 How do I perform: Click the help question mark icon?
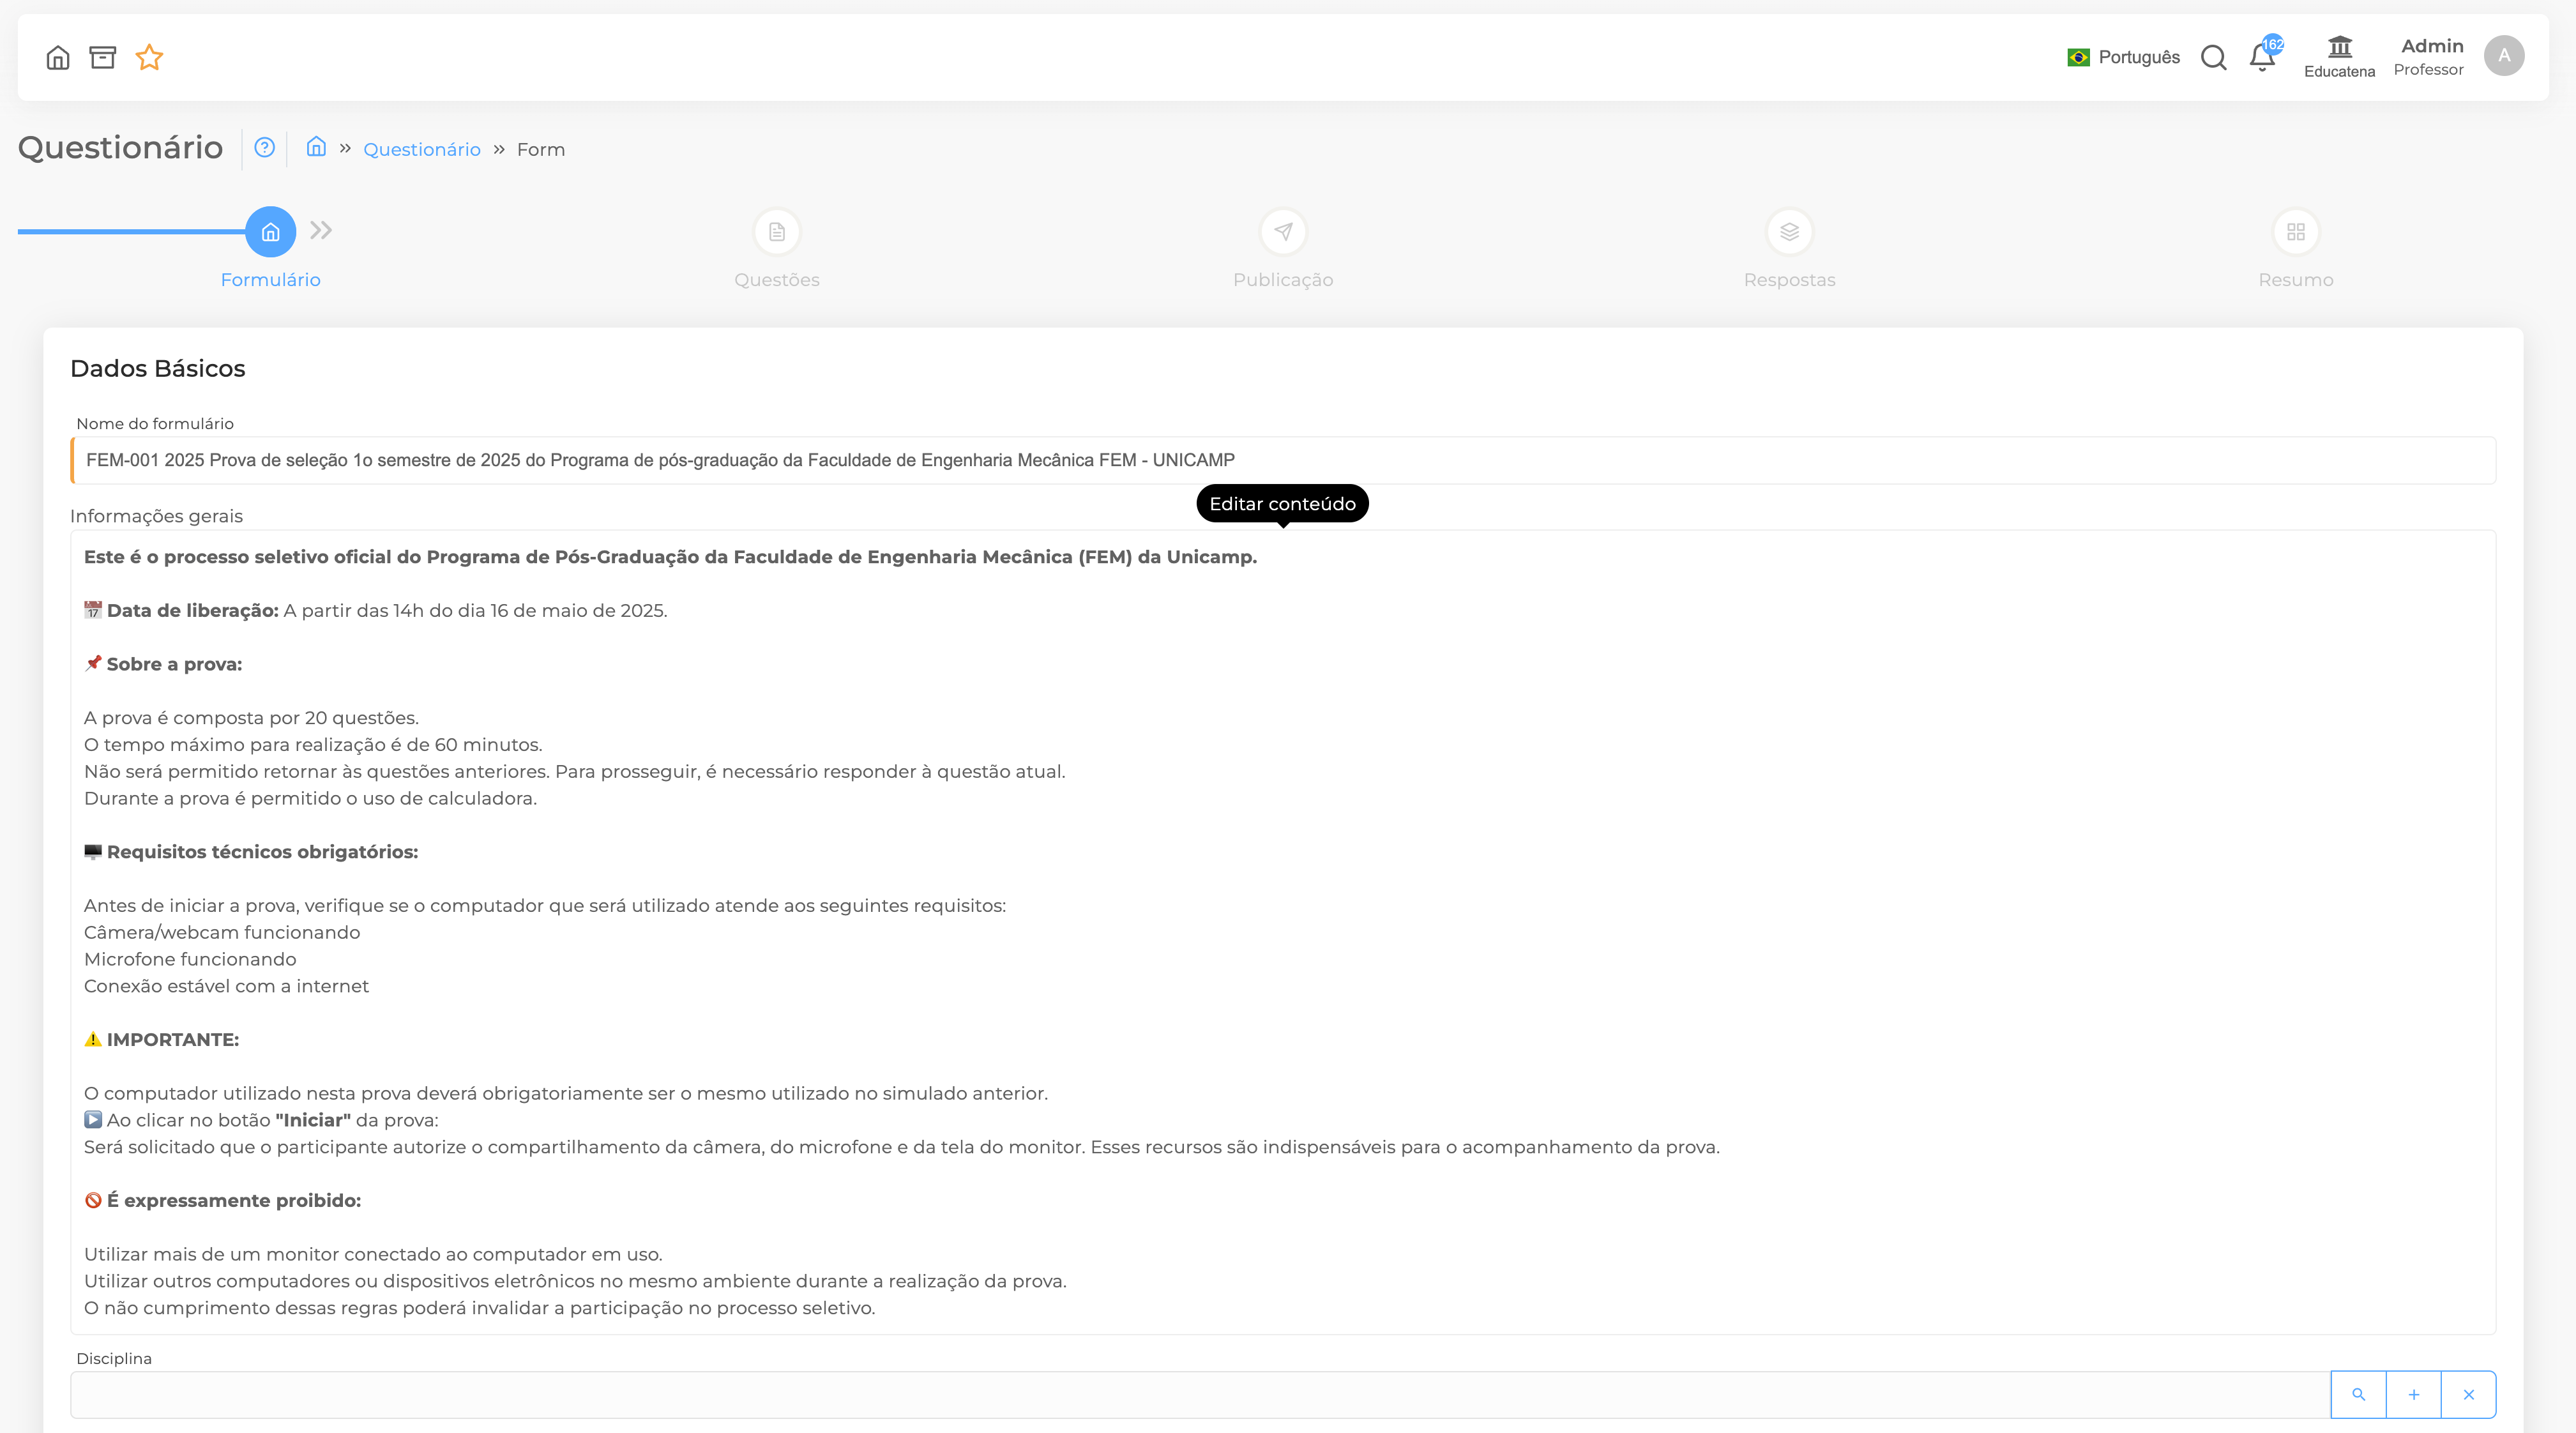(264, 148)
